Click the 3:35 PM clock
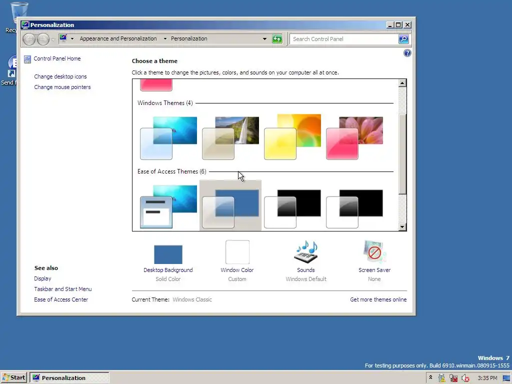This screenshot has height=384, width=512. (x=487, y=378)
